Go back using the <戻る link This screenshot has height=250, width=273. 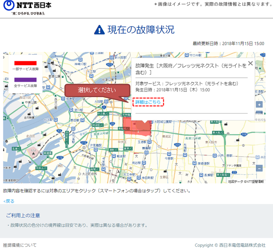[9, 201]
